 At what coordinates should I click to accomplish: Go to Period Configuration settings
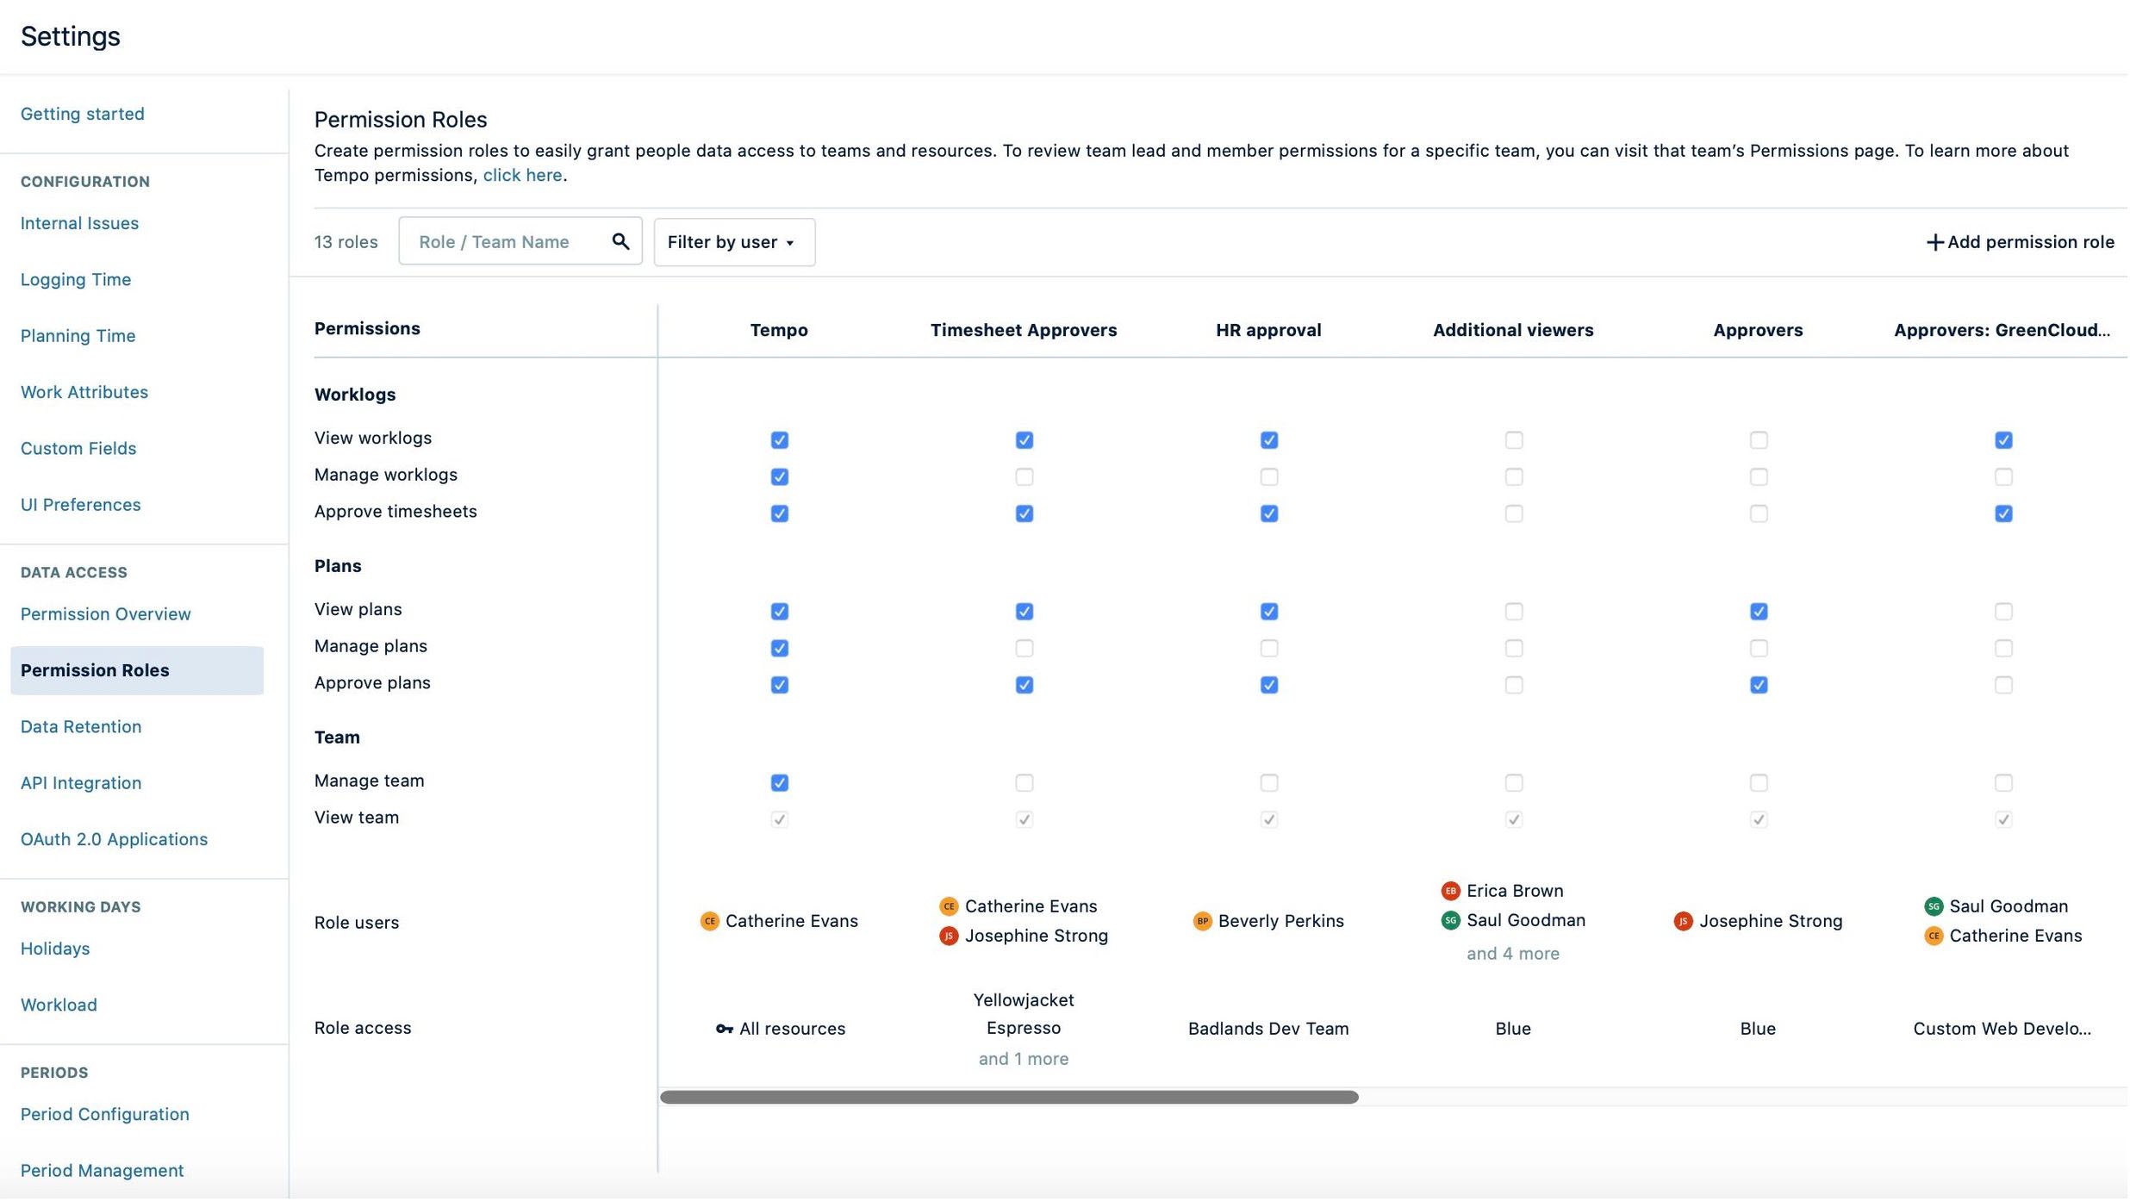tap(104, 1113)
